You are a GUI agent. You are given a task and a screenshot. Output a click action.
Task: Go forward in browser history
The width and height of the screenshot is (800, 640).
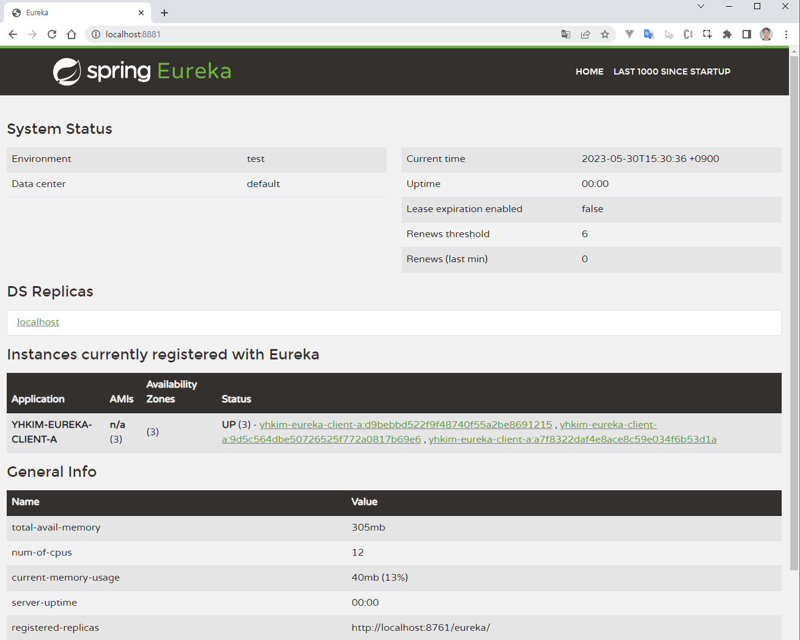coord(32,34)
